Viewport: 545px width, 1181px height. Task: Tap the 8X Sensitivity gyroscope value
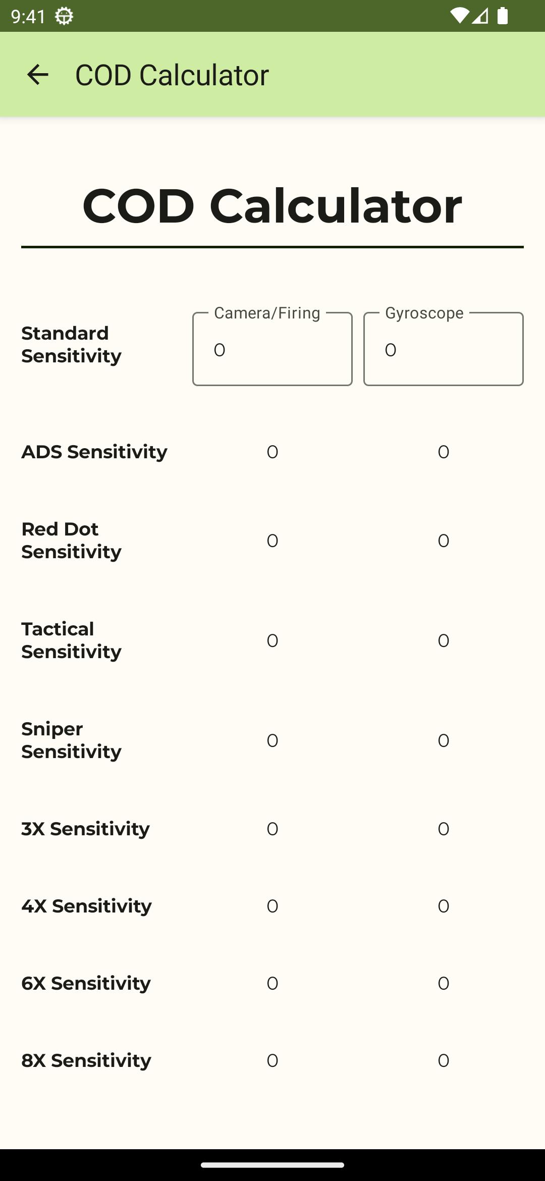[x=443, y=1060]
